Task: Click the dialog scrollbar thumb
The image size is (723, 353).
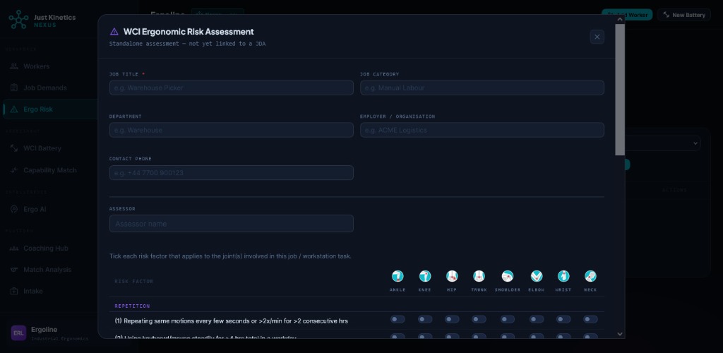Action: pos(620,90)
